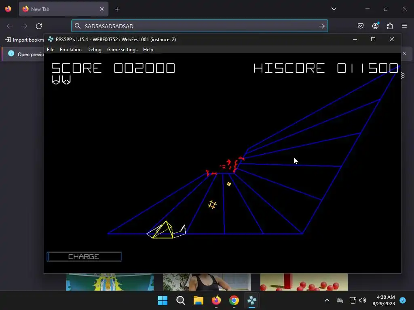Click the search magnifier in address bar
The width and height of the screenshot is (414, 310).
coord(77,26)
